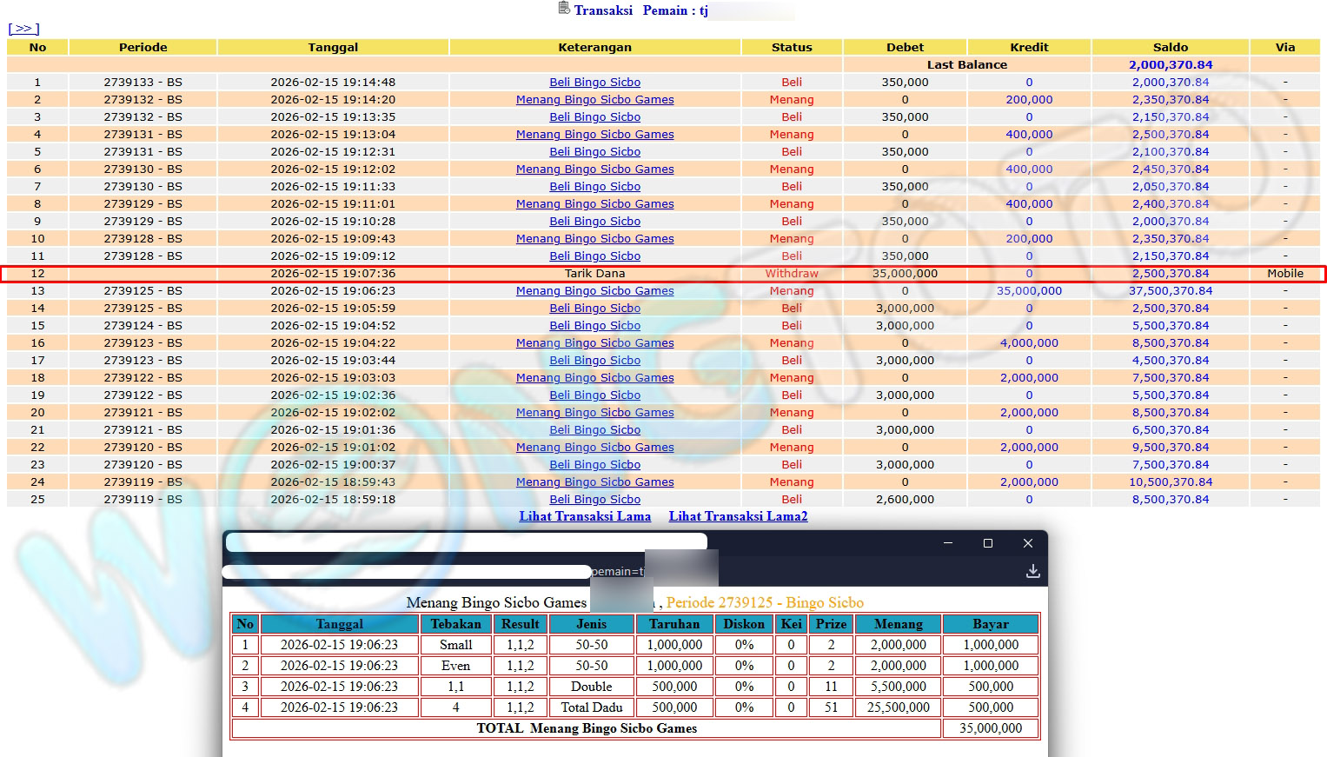Click the Last Balance amount 2,000,370.84
This screenshot has width=1327, height=757.
(1170, 65)
